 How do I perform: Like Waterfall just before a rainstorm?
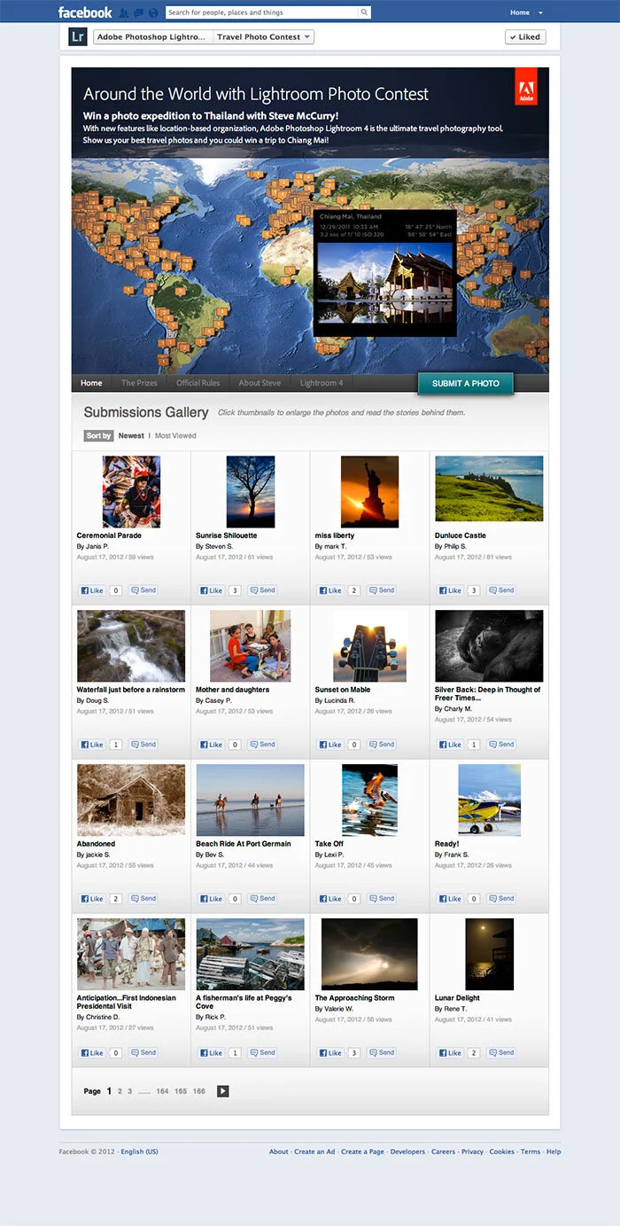coord(92,745)
